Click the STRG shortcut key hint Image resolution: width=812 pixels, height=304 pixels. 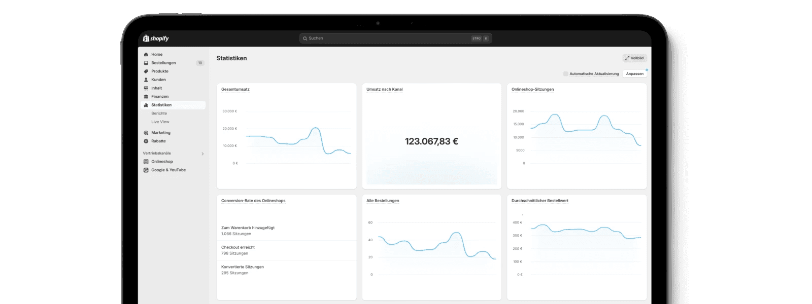coord(477,39)
